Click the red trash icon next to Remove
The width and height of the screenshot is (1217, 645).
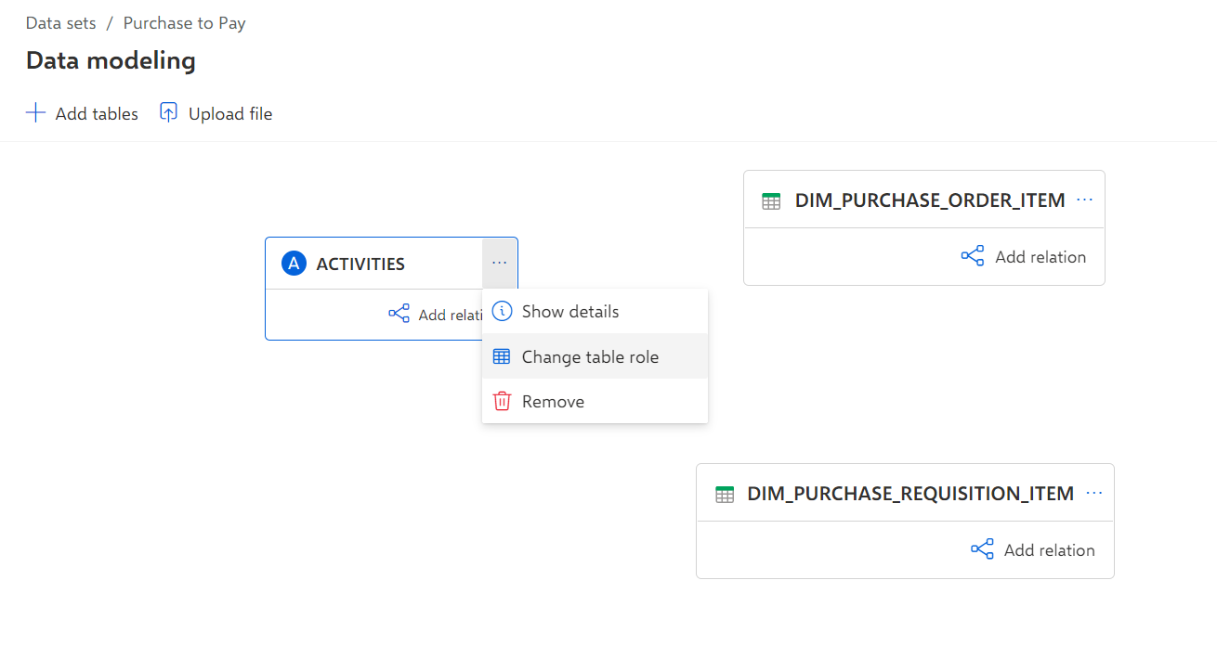click(502, 401)
